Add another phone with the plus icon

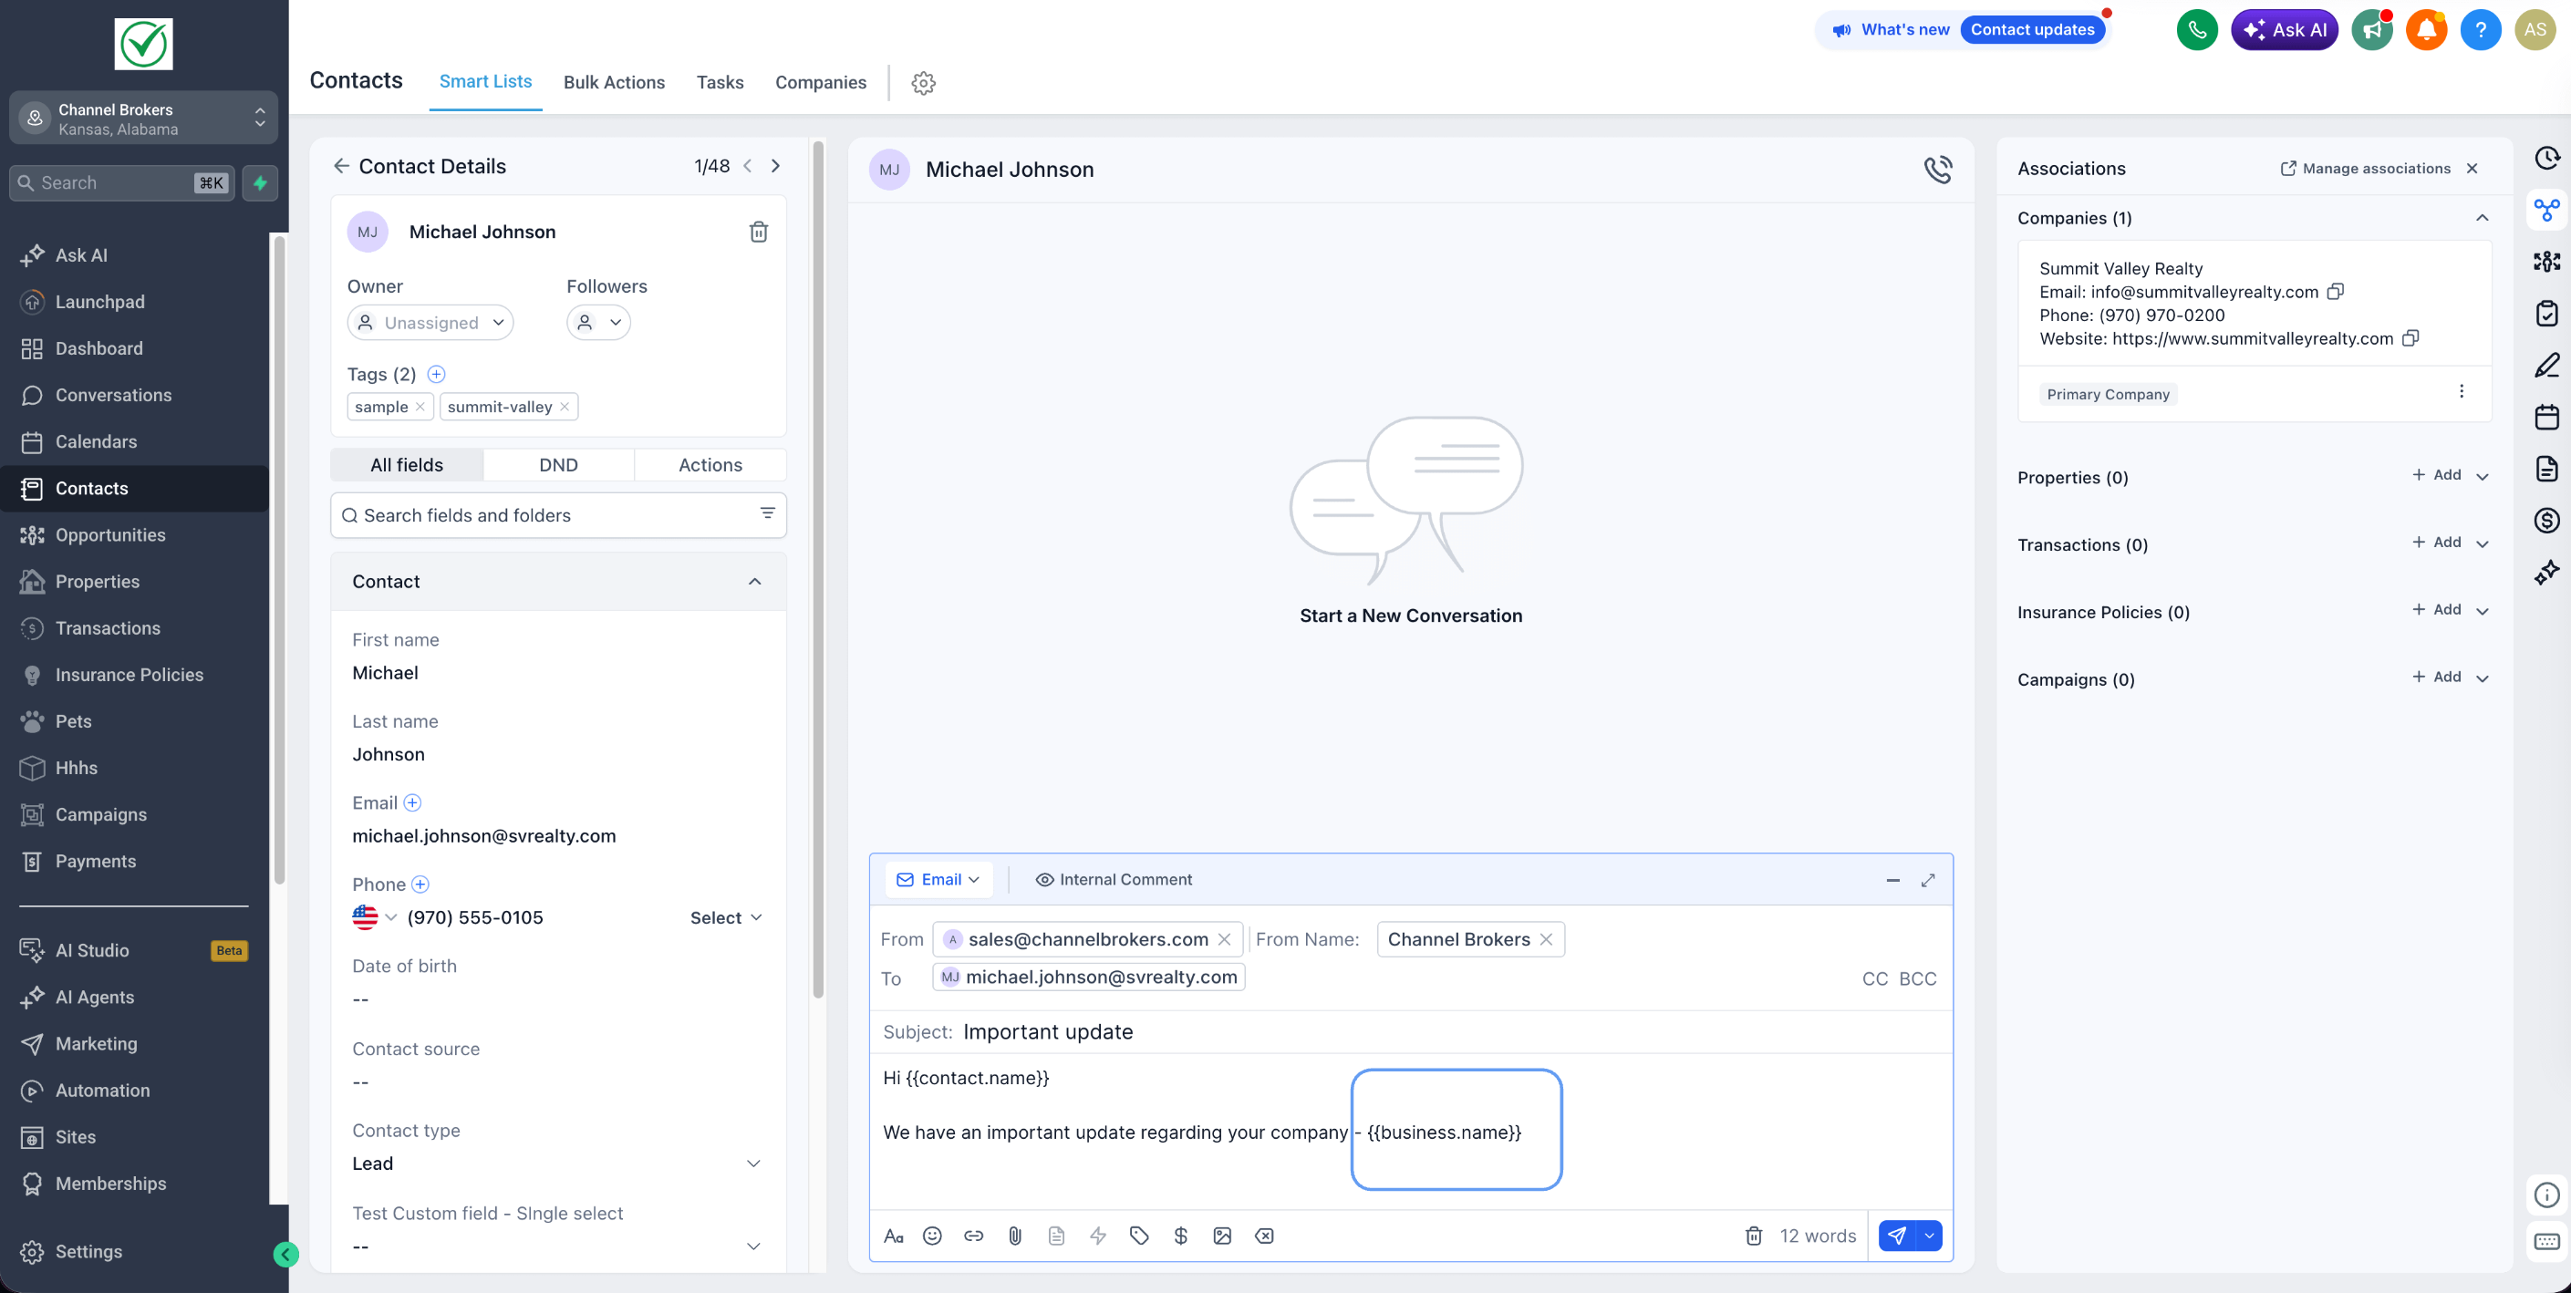click(420, 884)
